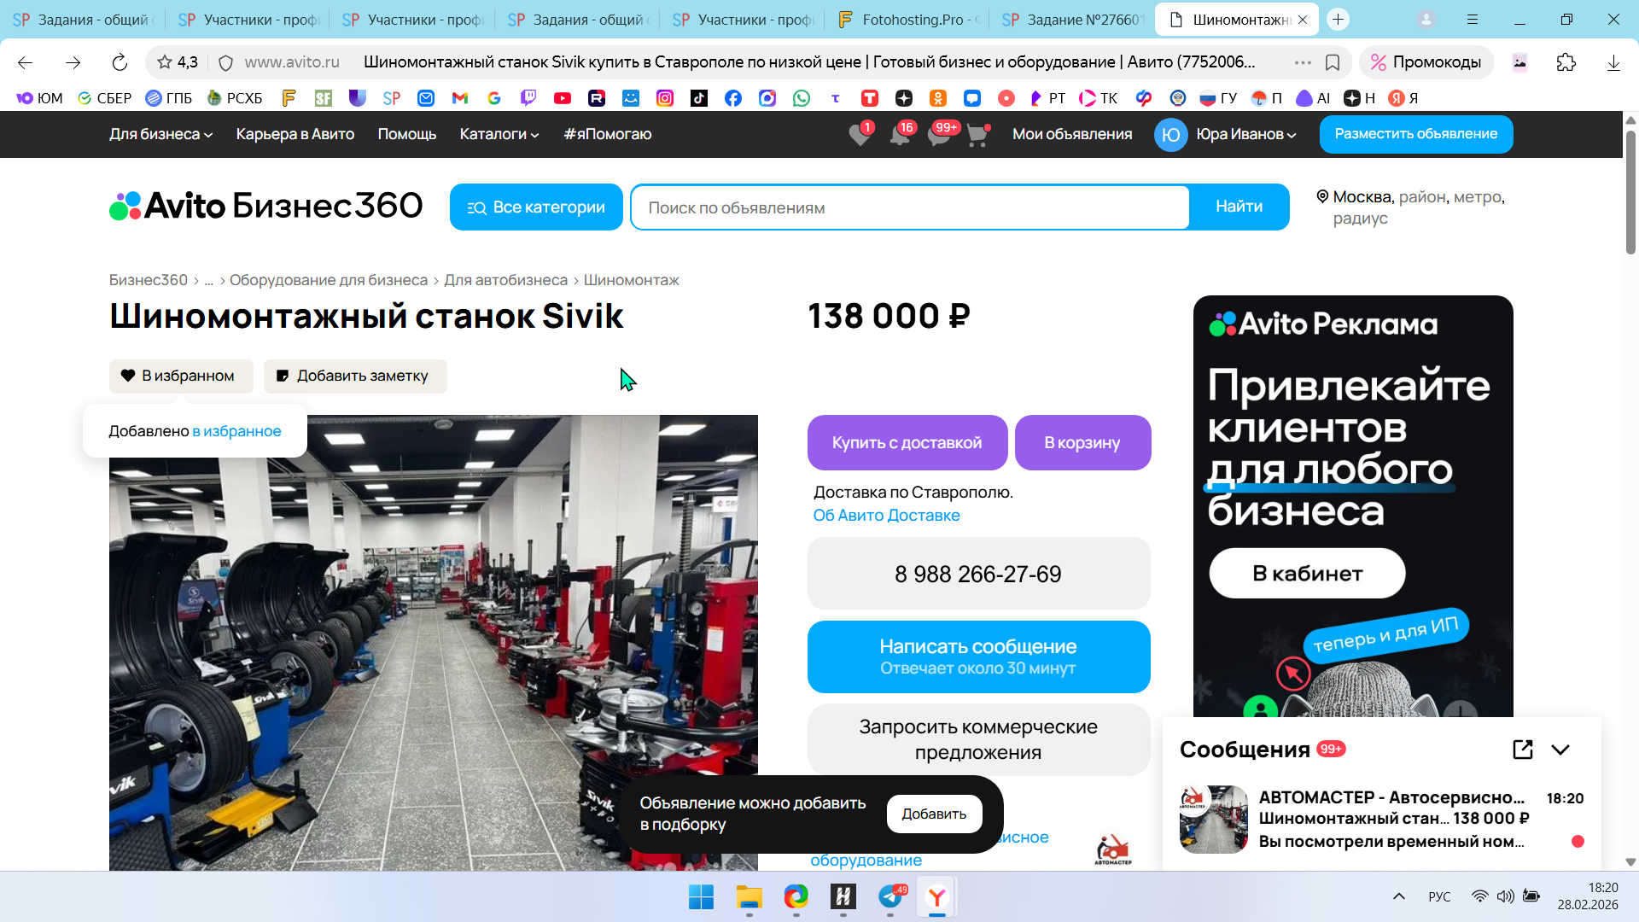Open the shopping cart icon
This screenshot has height=922, width=1639.
tap(977, 135)
